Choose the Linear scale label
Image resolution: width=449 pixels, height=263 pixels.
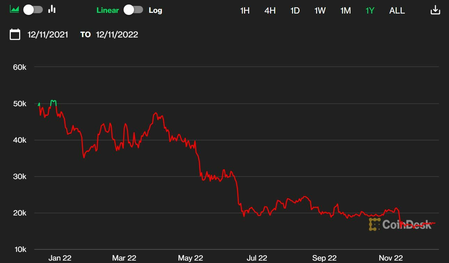point(108,10)
